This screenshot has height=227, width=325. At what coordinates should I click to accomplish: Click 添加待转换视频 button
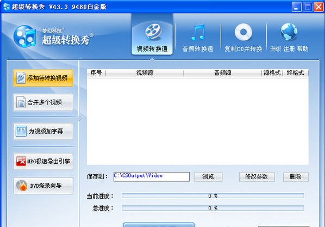(43, 78)
